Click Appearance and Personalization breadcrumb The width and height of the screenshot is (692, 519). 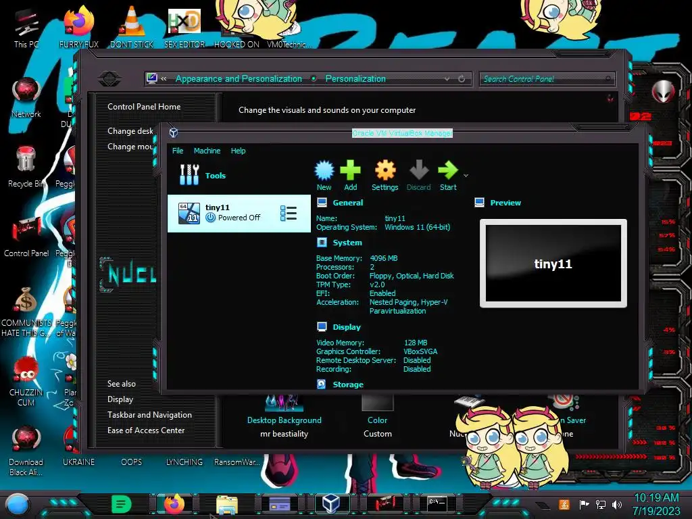pyautogui.click(x=239, y=78)
